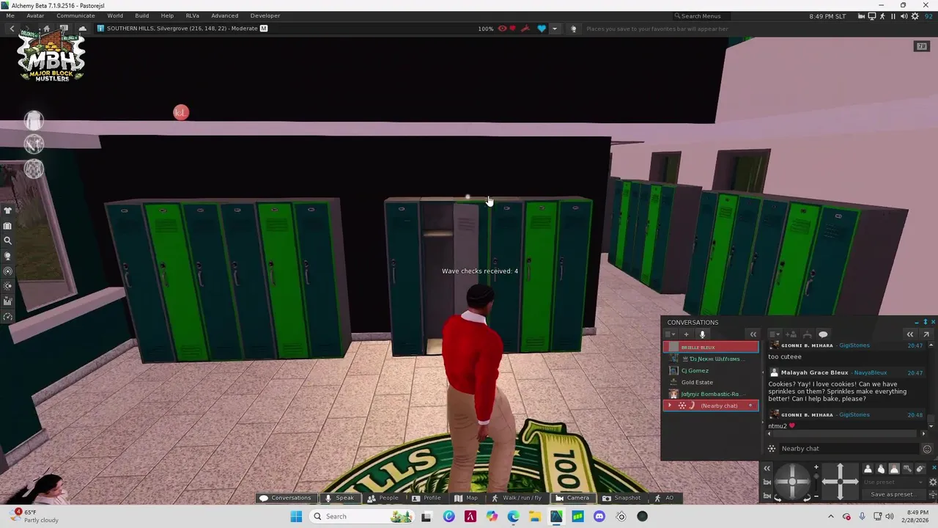Open the Avatar menu
Viewport: 938px width, 528px height.
[x=35, y=15]
